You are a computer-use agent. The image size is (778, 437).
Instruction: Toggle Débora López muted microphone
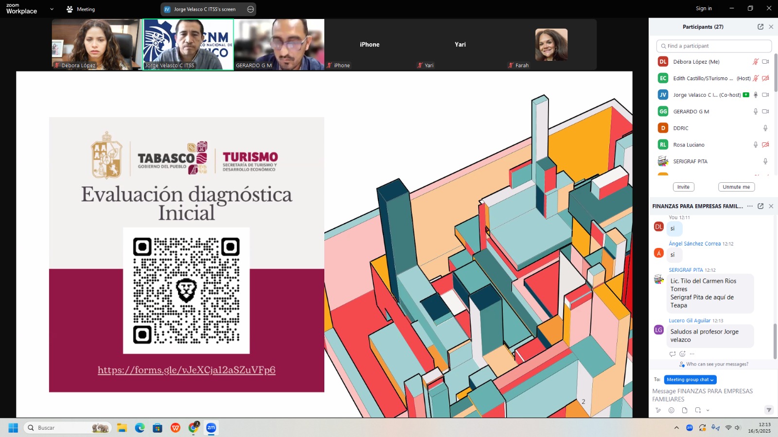tap(755, 62)
